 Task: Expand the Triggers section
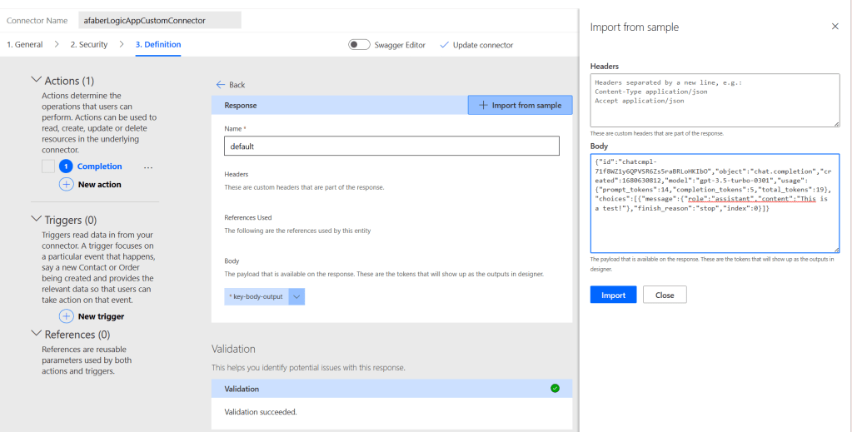(36, 220)
